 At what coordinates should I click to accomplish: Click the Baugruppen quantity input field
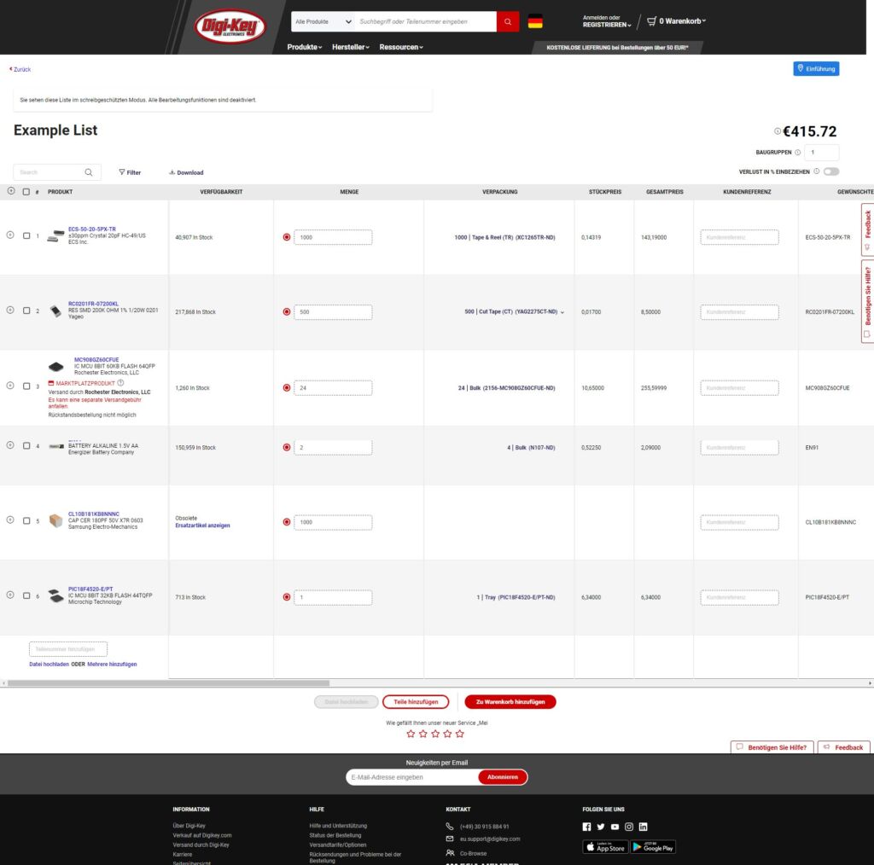pos(821,153)
